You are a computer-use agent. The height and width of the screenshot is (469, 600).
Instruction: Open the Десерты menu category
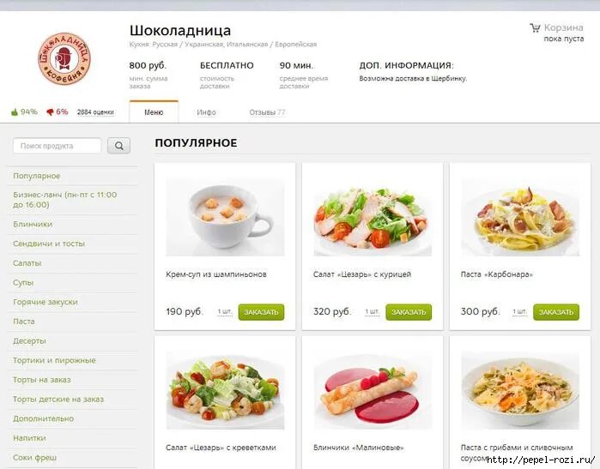click(29, 341)
